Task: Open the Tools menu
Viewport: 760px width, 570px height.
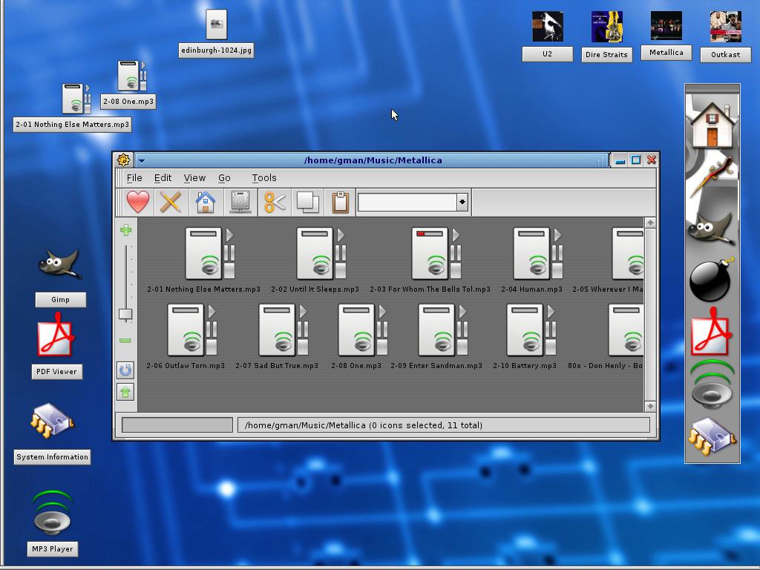Action: [x=264, y=178]
